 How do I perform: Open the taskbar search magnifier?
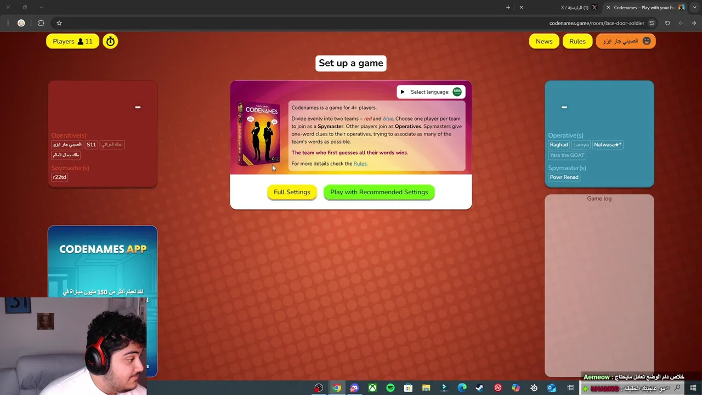tap(678, 388)
